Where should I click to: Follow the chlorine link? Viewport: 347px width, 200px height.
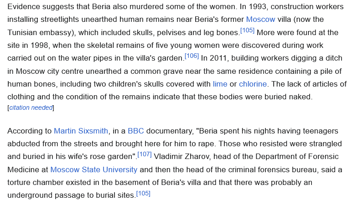tap(253, 84)
